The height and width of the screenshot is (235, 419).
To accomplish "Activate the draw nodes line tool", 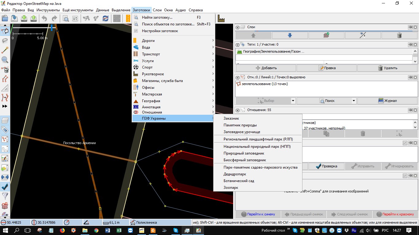I will tap(5, 50).
